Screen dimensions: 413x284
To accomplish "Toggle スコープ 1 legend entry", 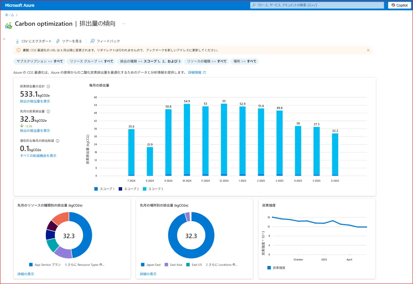I will (104, 189).
